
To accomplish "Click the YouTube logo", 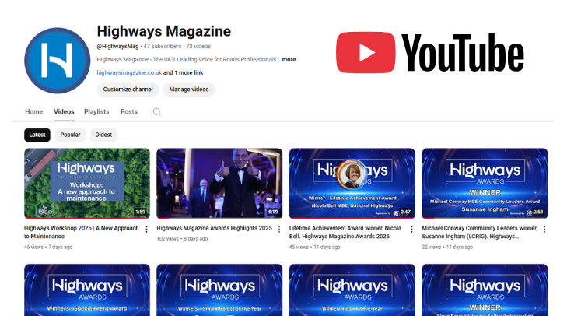I will 429,52.
